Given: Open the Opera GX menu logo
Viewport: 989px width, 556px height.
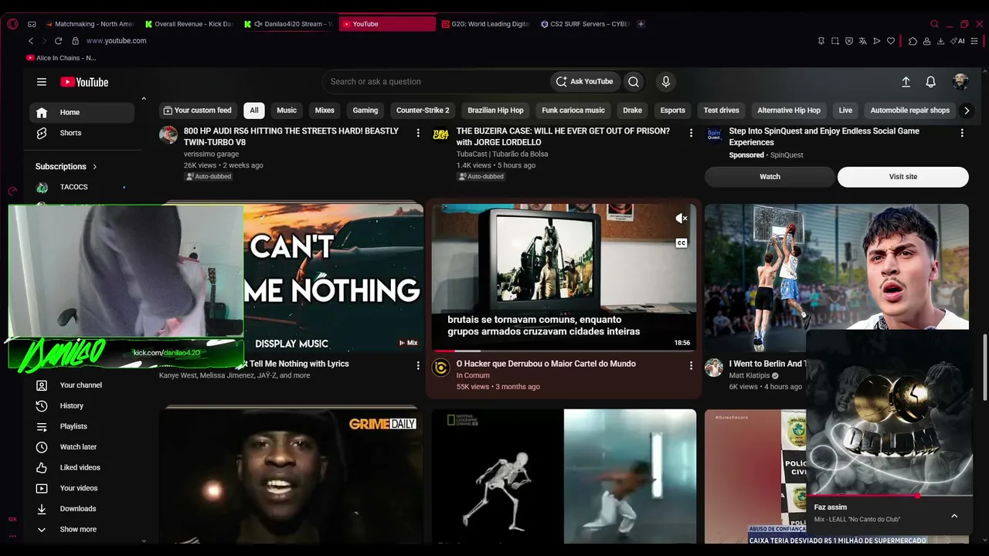Looking at the screenshot, I should [12, 24].
